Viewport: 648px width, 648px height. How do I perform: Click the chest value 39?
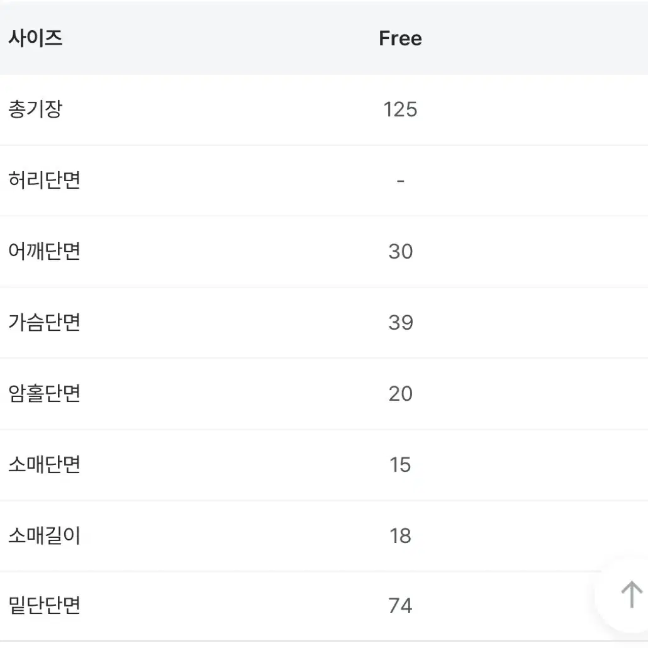[400, 323]
